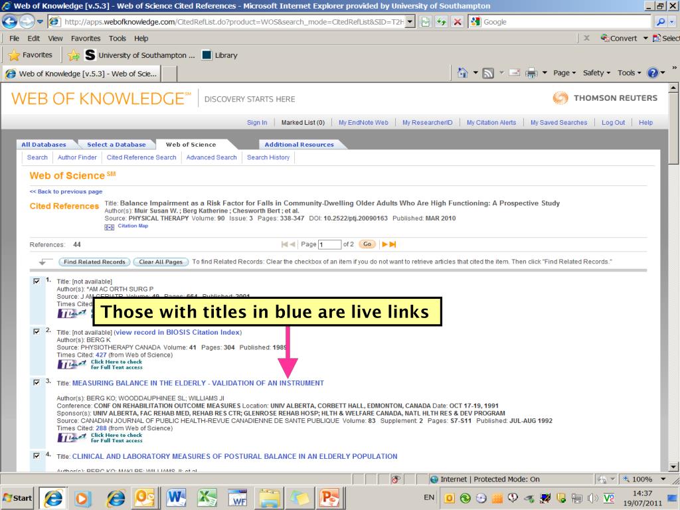Screen dimensions: 680x510
Task: Open the Recent Pages dropdown next to Forward
Action: pos(40,22)
